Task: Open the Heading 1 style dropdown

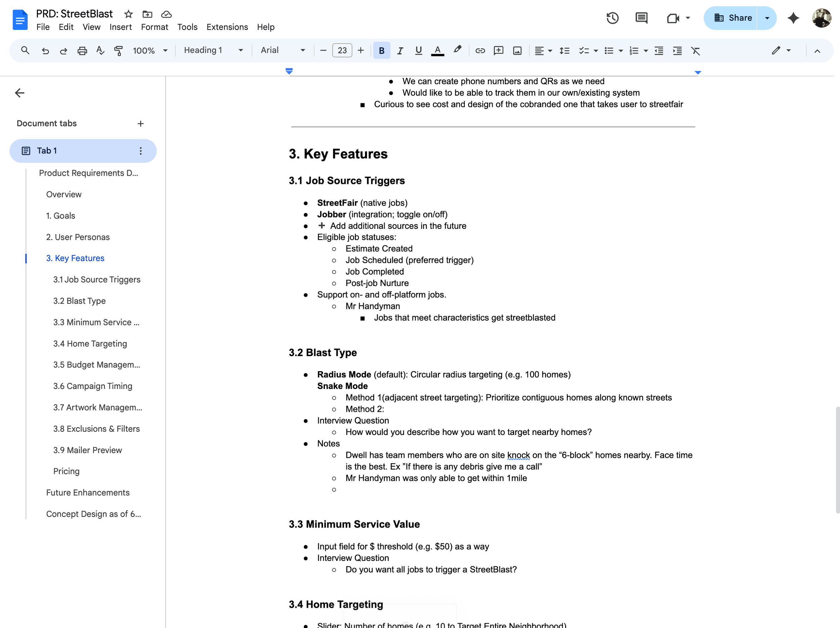Action: (213, 50)
